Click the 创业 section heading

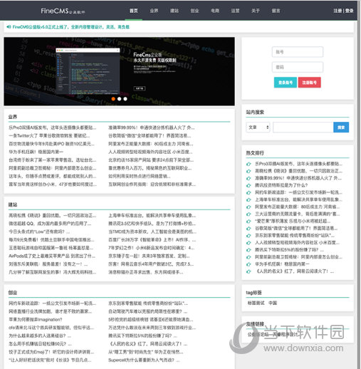[13, 293]
